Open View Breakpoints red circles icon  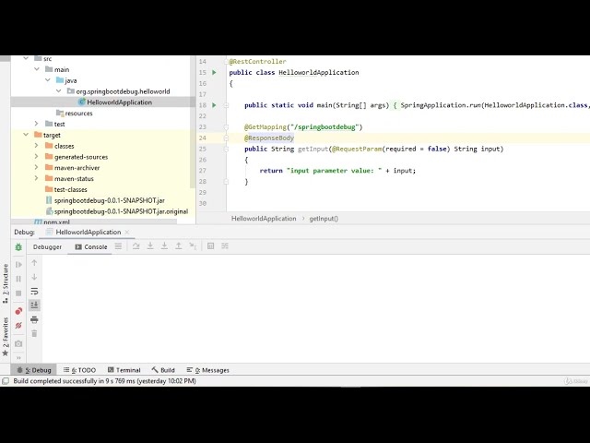coord(18,311)
